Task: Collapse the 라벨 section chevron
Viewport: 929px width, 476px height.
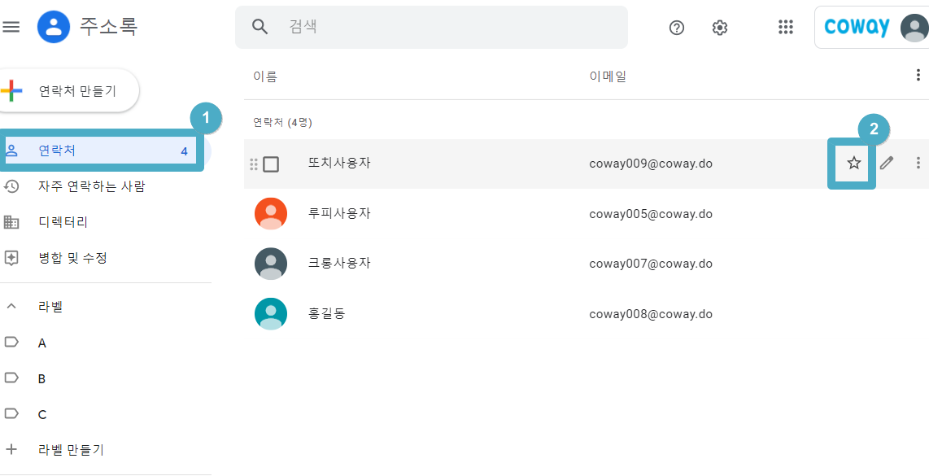Action: coord(11,307)
